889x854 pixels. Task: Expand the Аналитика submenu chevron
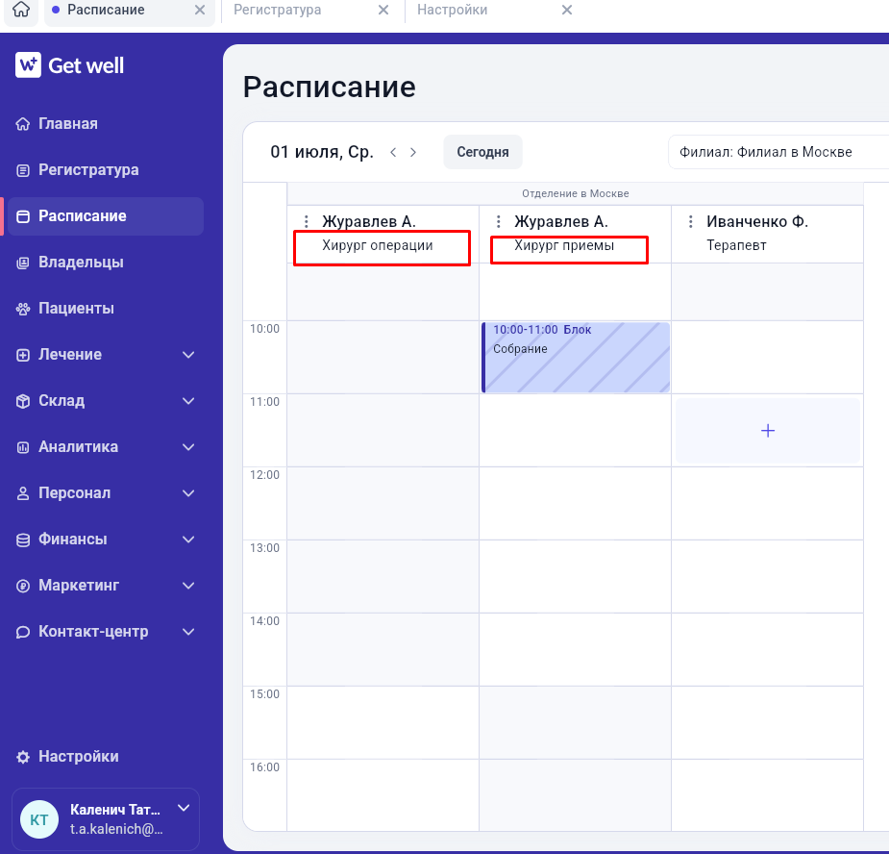coord(188,447)
